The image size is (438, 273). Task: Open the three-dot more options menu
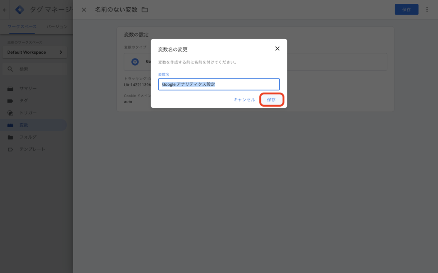427,9
